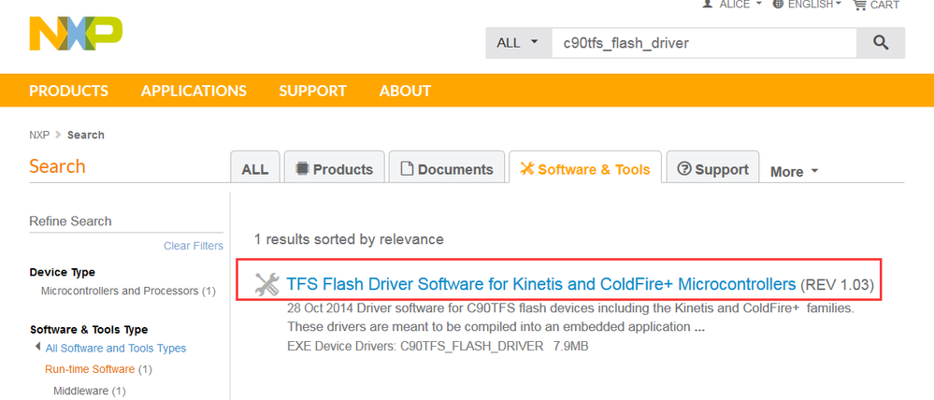
Task: Click the (REV 1.03) revision text
Action: tap(837, 285)
